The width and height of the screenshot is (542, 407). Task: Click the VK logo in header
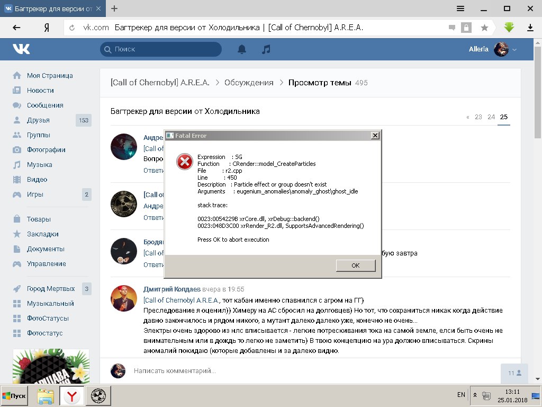(x=21, y=49)
